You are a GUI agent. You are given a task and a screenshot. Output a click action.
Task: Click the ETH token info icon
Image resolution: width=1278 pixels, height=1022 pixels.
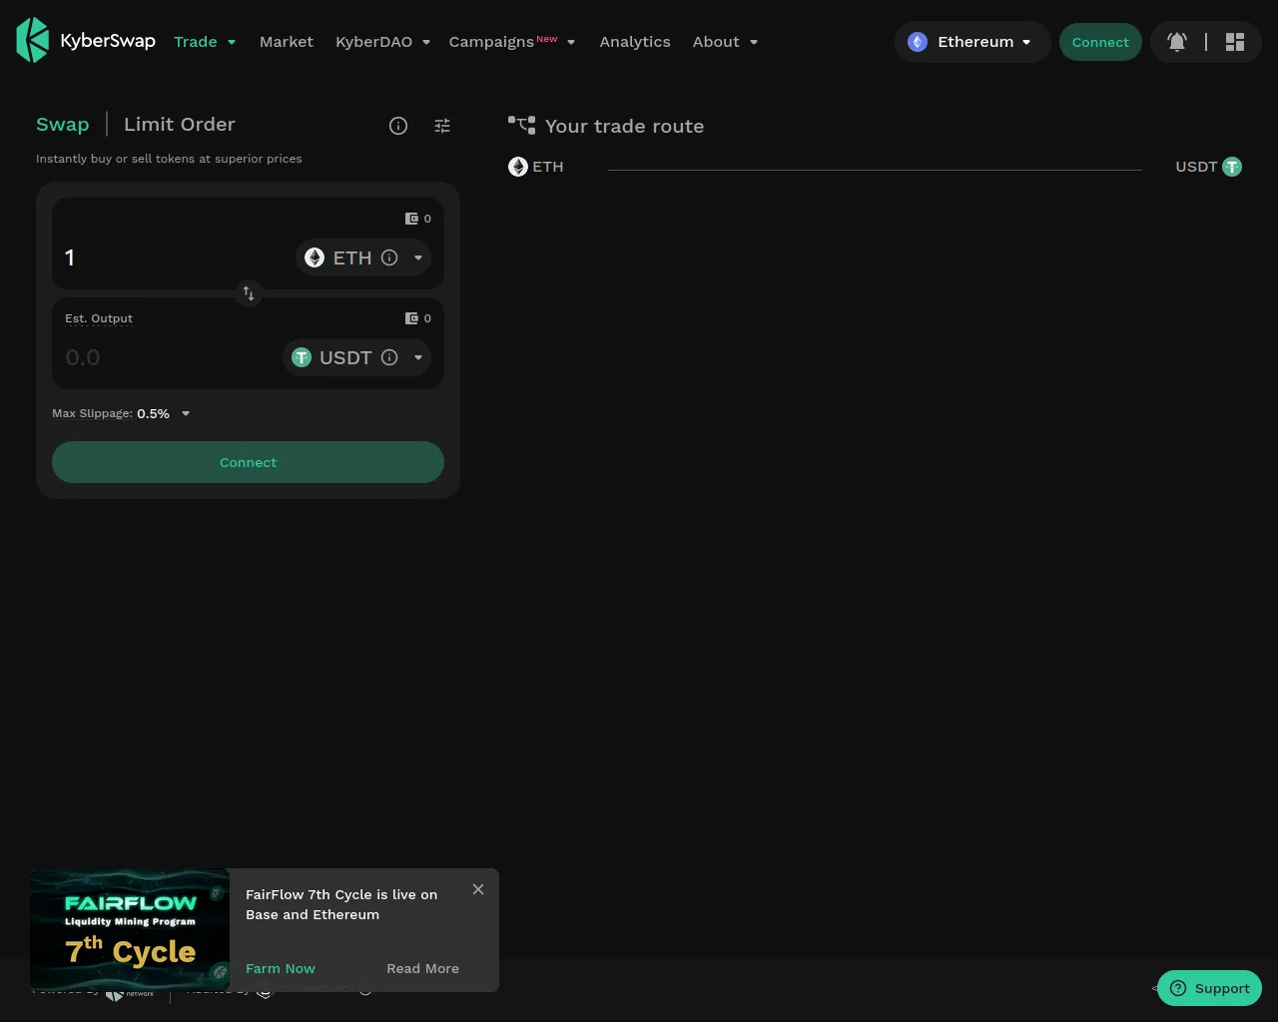point(390,257)
